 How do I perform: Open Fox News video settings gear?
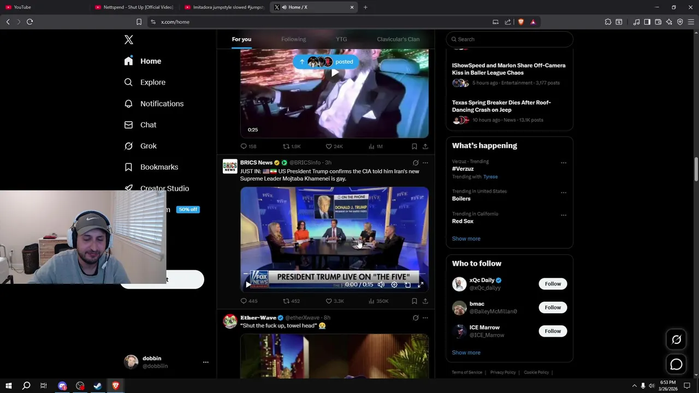coord(394,284)
